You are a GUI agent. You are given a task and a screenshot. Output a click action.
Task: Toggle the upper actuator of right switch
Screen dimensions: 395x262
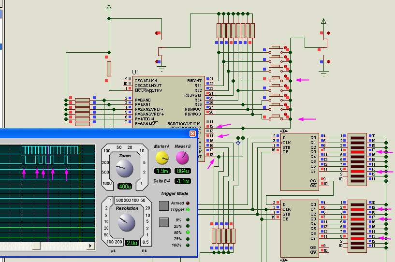point(329,33)
